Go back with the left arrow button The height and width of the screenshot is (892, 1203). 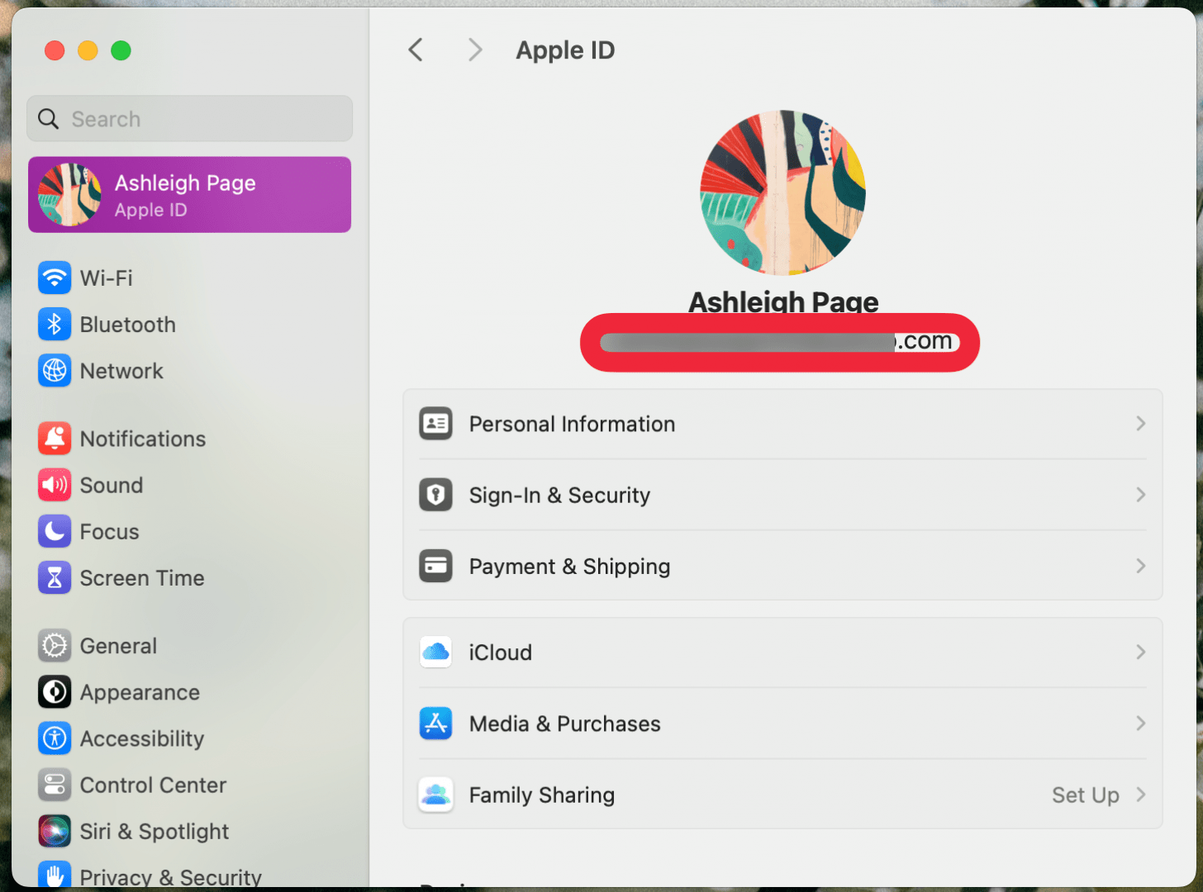click(x=416, y=50)
